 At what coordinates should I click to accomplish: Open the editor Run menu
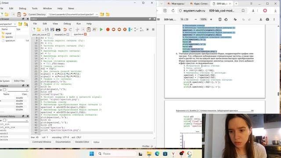coord(79,24)
